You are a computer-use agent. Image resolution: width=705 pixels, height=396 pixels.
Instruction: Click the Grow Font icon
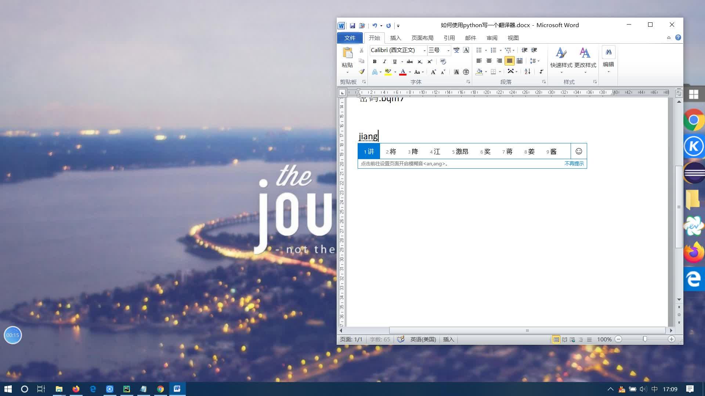pyautogui.click(x=433, y=72)
